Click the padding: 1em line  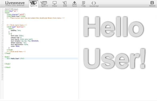pos(16,30)
